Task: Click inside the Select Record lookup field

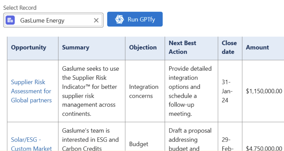Action: pos(54,20)
